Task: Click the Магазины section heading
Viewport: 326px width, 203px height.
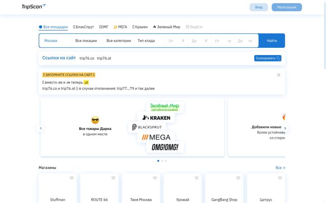Action: (x=48, y=167)
